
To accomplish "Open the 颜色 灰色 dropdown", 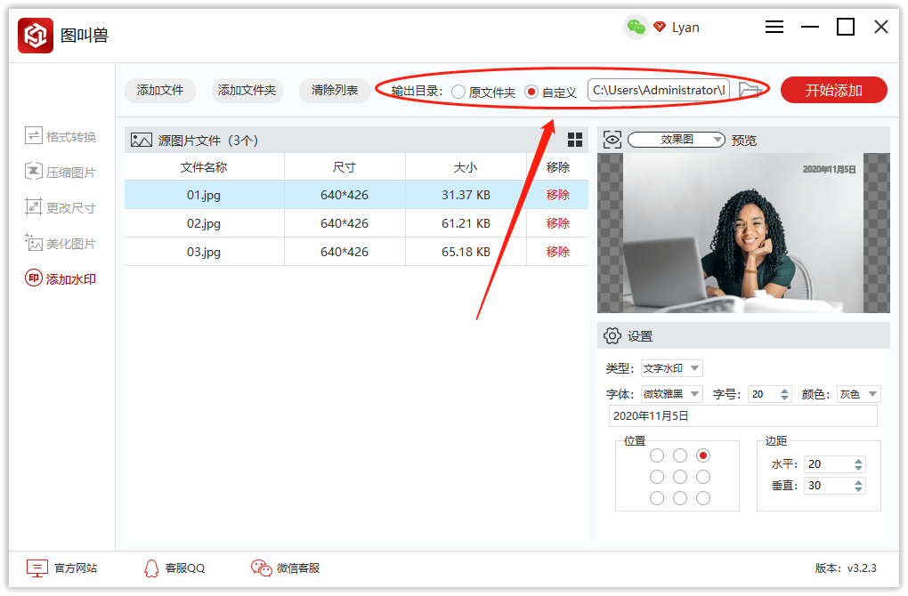I will pyautogui.click(x=859, y=394).
